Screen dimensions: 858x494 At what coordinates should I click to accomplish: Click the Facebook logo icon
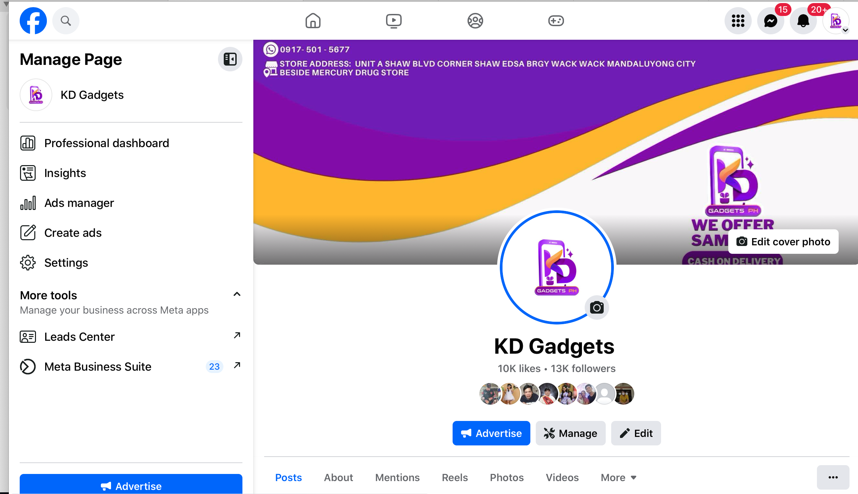pyautogui.click(x=33, y=21)
